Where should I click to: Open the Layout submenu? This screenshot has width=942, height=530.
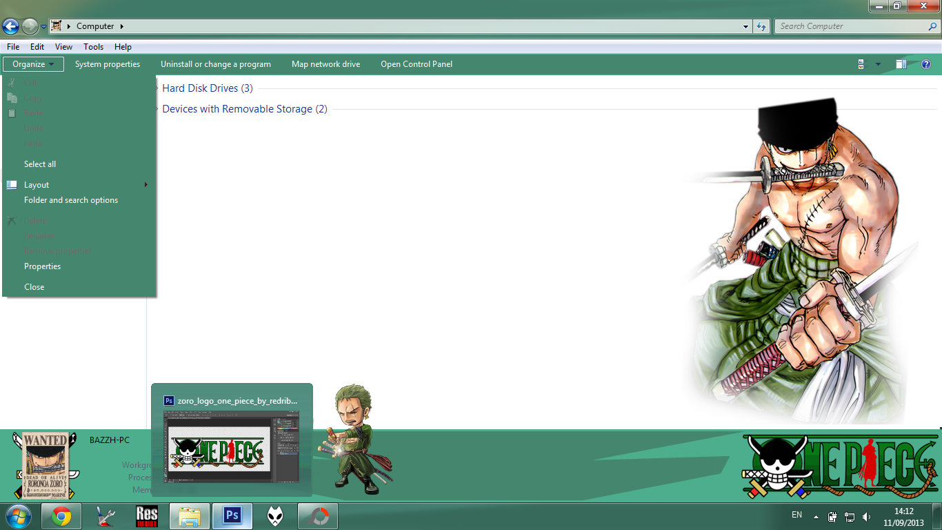pos(79,185)
